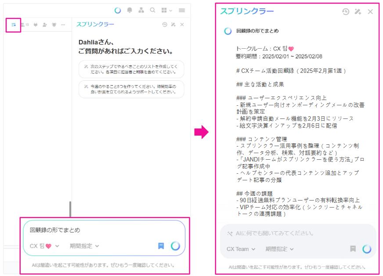Click the search magnifier icon
The width and height of the screenshot is (383, 276).
coord(153,10)
